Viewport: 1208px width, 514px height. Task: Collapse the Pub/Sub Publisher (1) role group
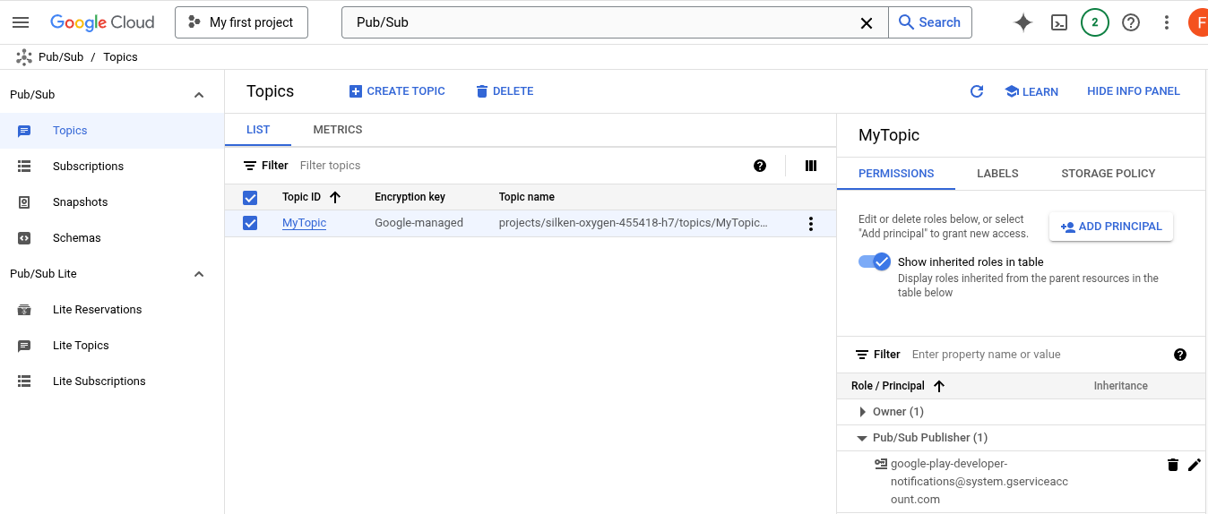862,438
